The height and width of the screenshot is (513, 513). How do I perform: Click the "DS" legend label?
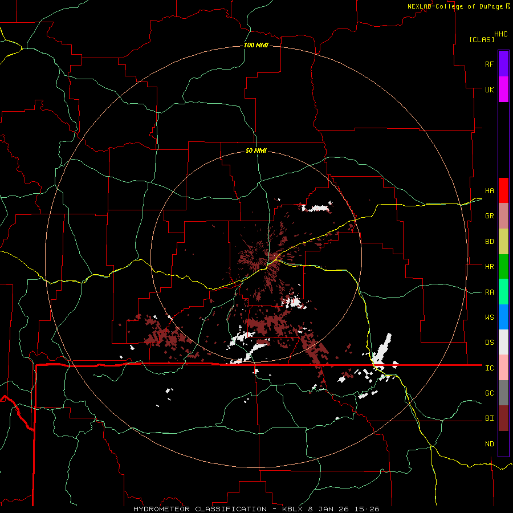(x=489, y=343)
